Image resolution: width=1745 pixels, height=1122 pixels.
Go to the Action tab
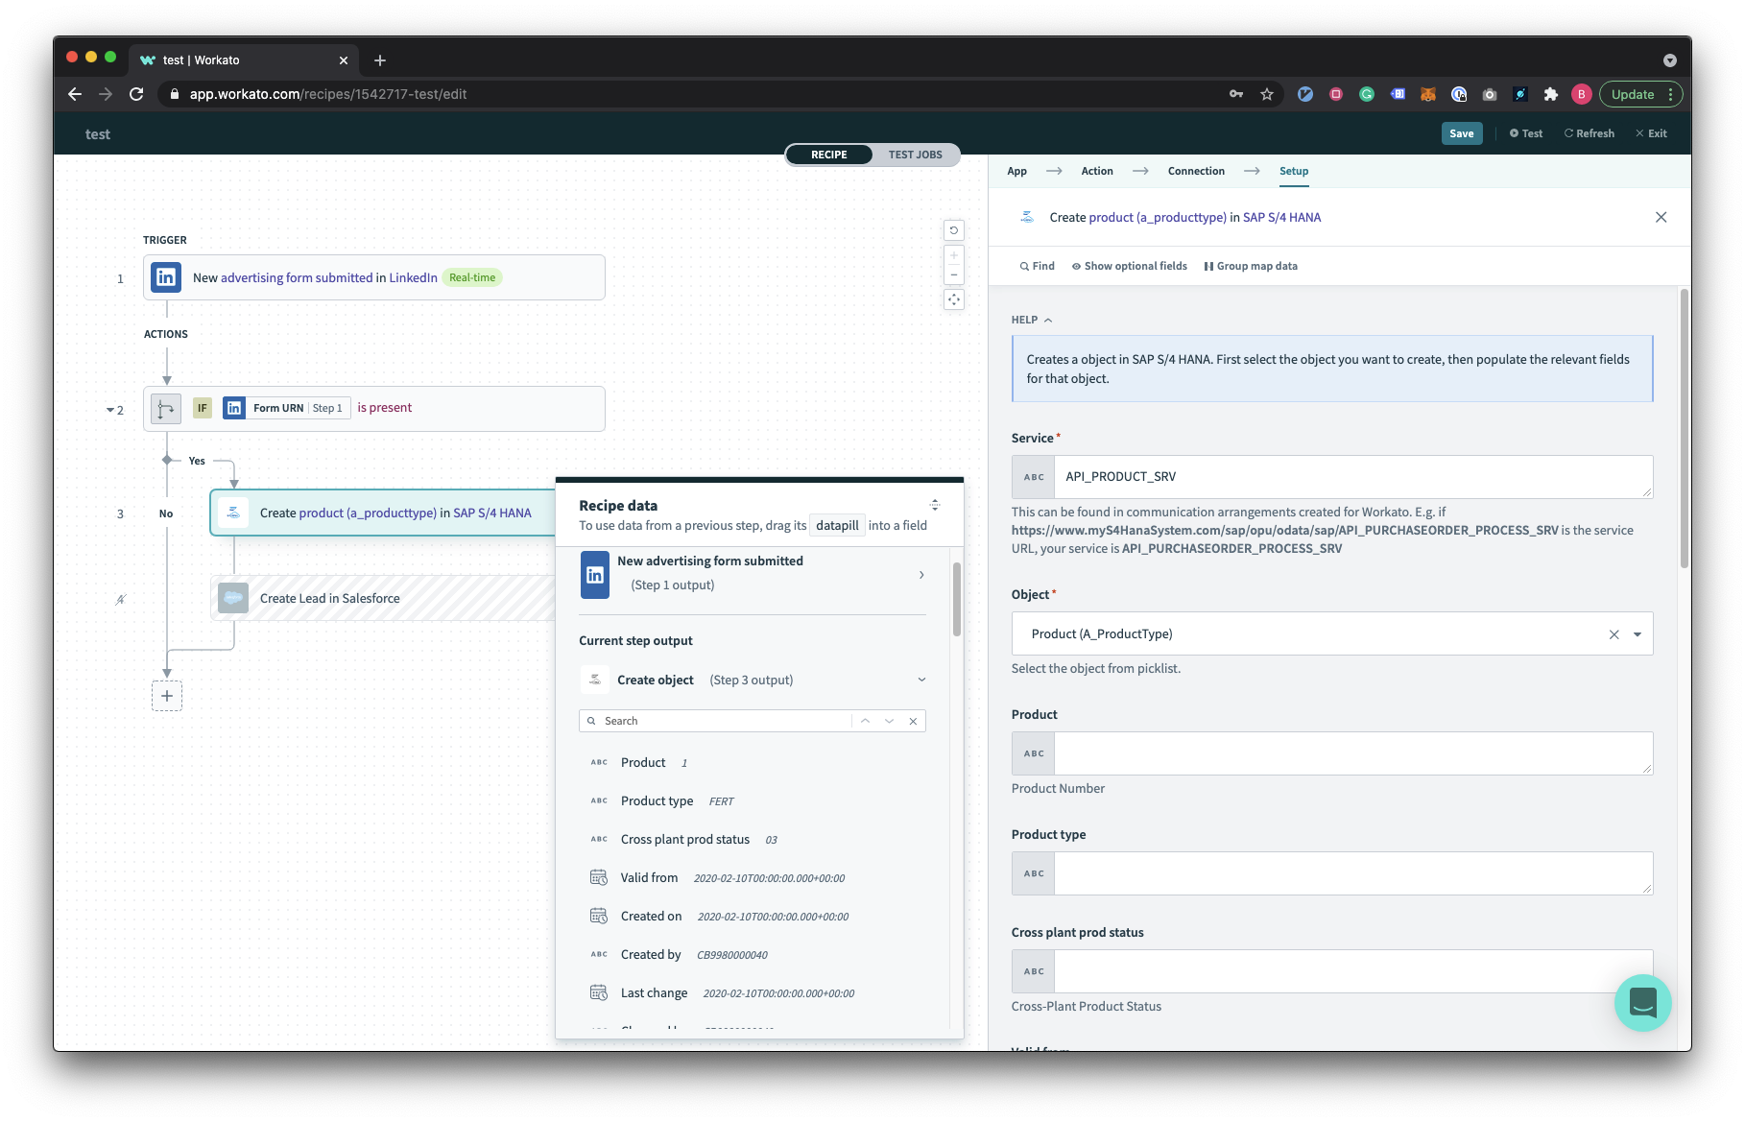click(x=1097, y=171)
